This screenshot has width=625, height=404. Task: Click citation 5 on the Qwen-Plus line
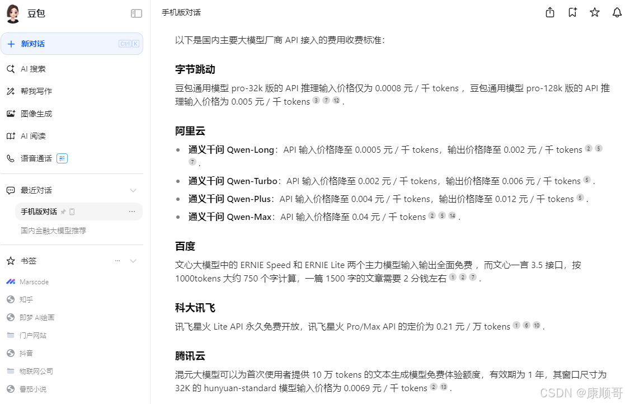coord(580,198)
